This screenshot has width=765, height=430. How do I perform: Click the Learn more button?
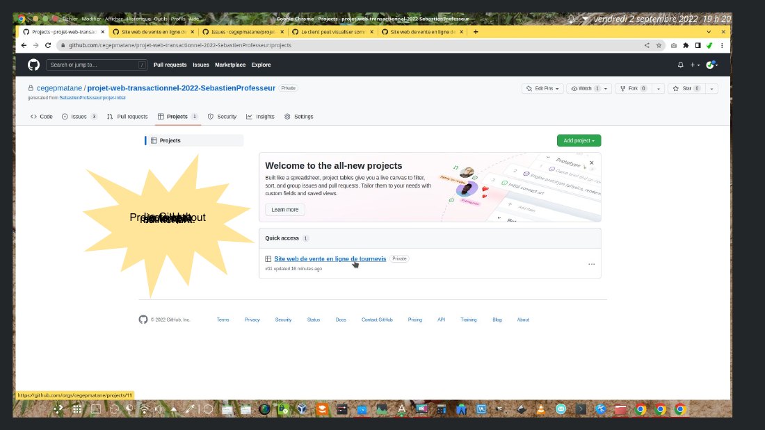[x=285, y=210]
